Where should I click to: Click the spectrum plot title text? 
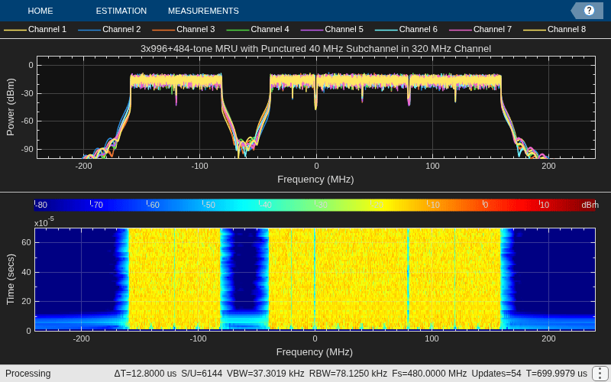tap(315, 49)
